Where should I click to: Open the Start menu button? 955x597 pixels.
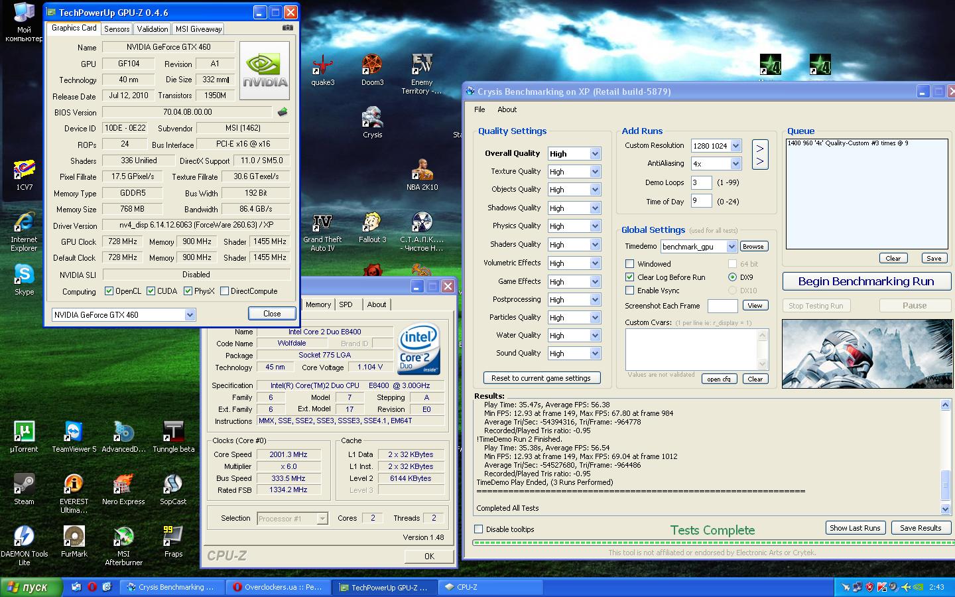(31, 587)
